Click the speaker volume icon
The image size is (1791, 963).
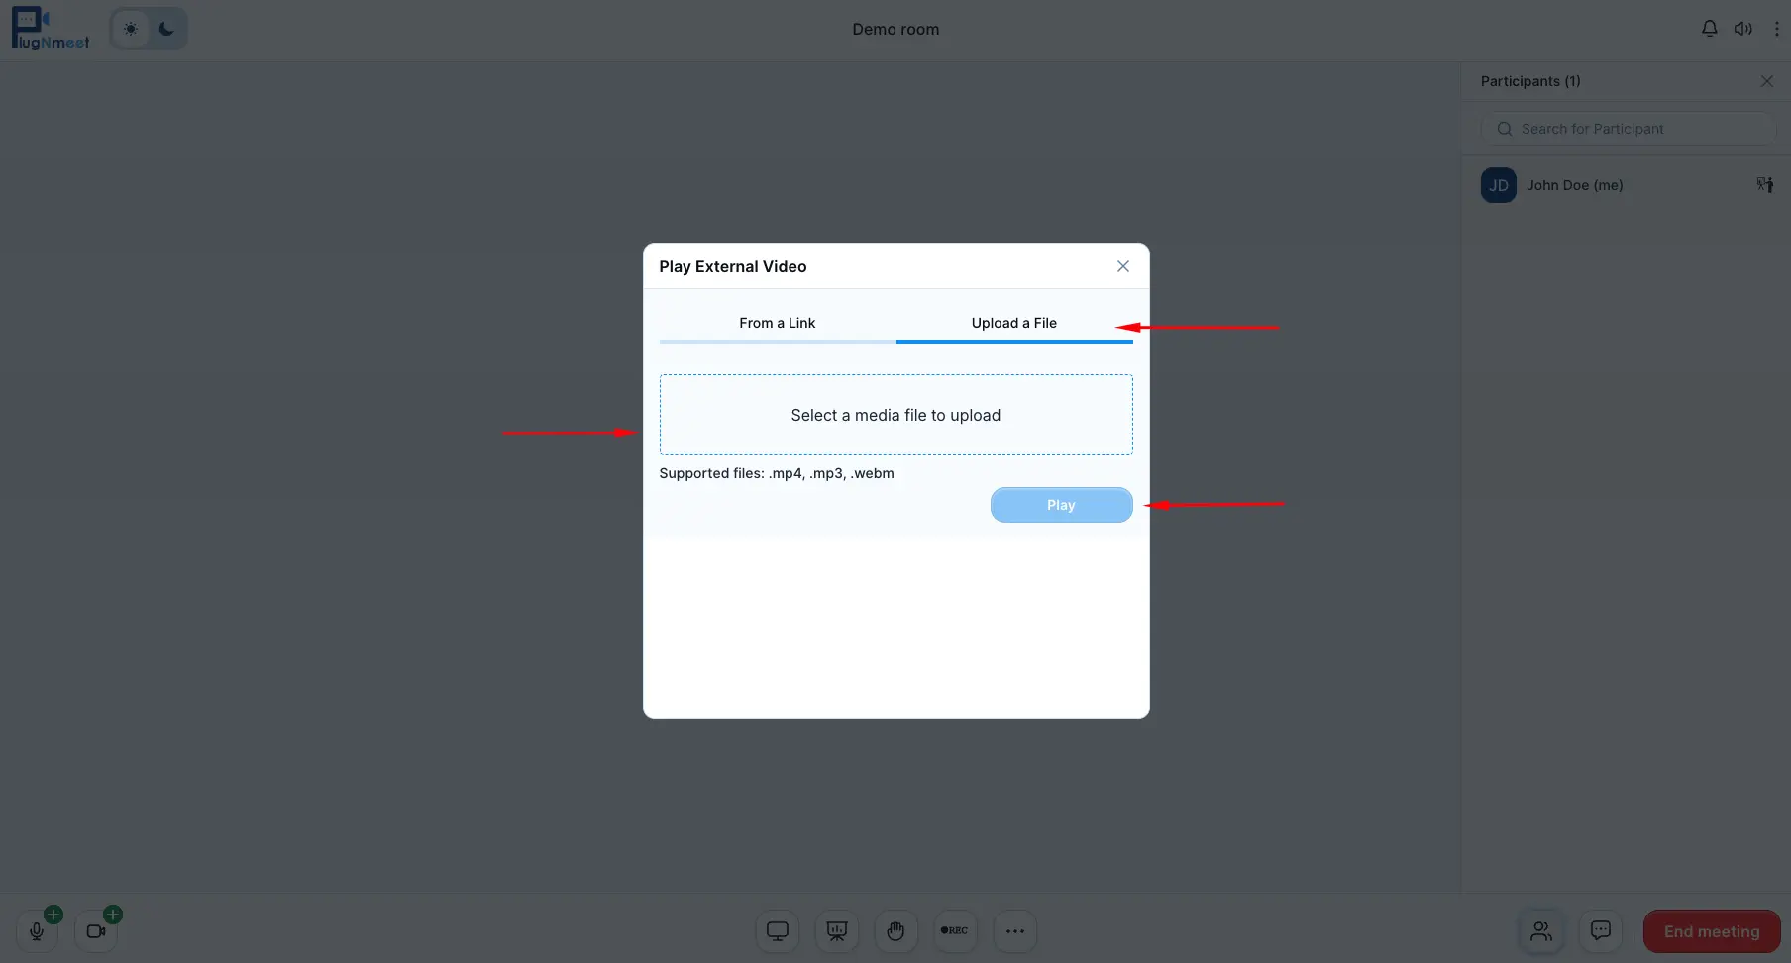click(x=1743, y=28)
